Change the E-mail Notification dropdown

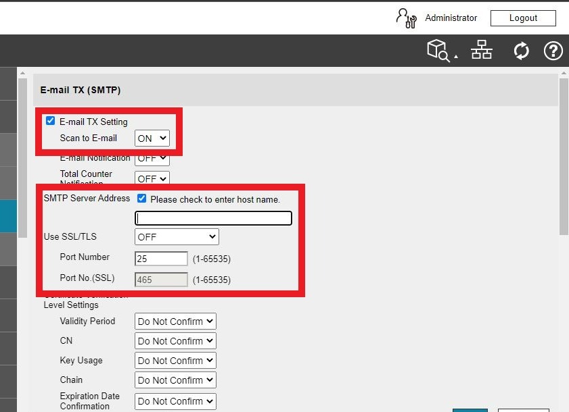point(151,158)
